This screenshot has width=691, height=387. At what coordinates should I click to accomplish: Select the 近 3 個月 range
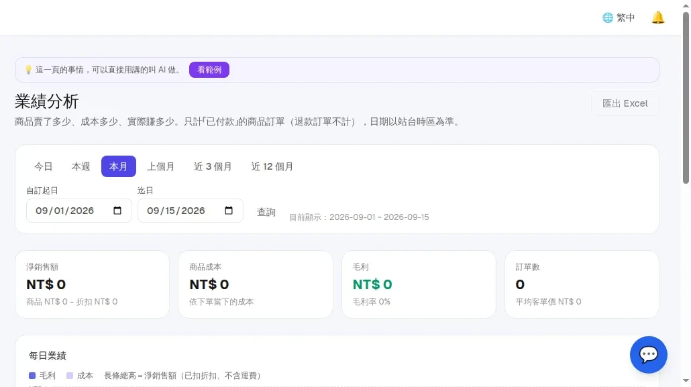point(213,166)
